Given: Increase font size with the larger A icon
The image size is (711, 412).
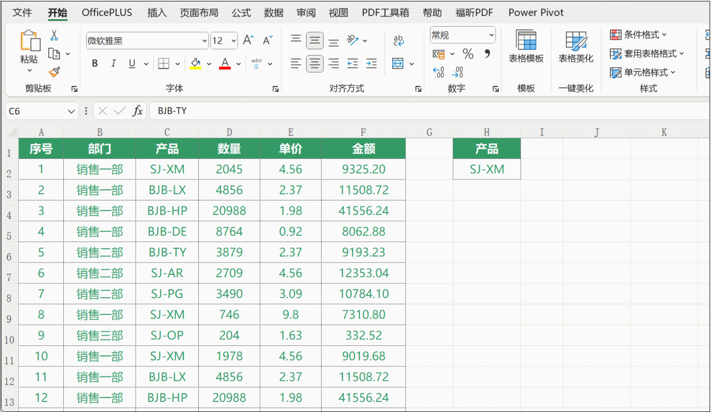Looking at the screenshot, I should 248,40.
